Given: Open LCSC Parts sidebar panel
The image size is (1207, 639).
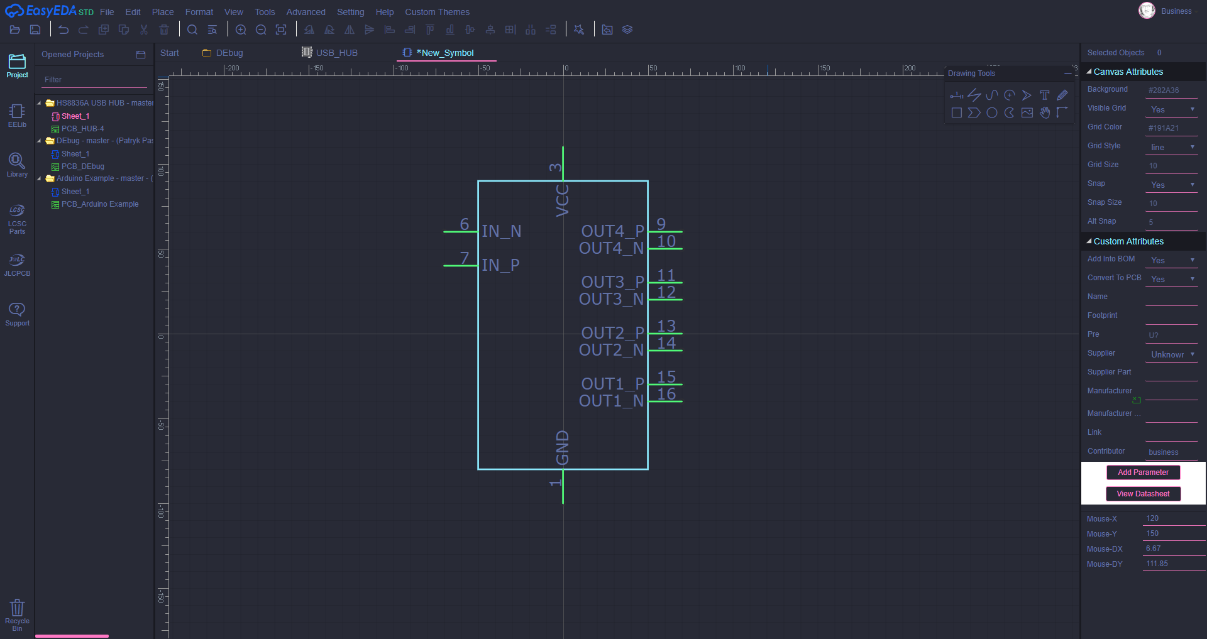Looking at the screenshot, I should pos(17,219).
